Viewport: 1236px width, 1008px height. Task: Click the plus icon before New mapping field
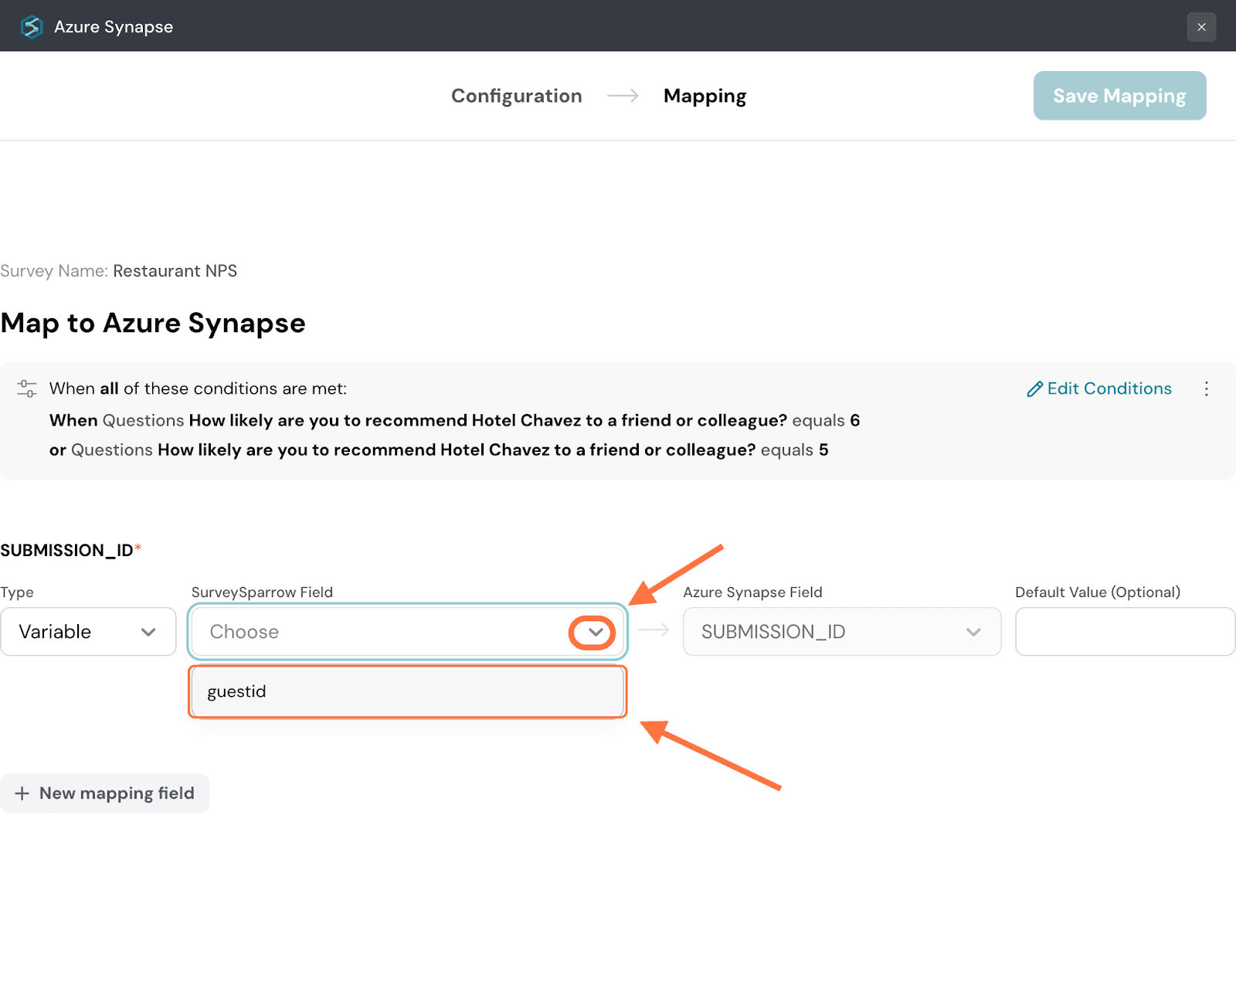click(x=22, y=793)
